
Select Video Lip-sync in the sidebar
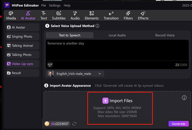pos(23,64)
